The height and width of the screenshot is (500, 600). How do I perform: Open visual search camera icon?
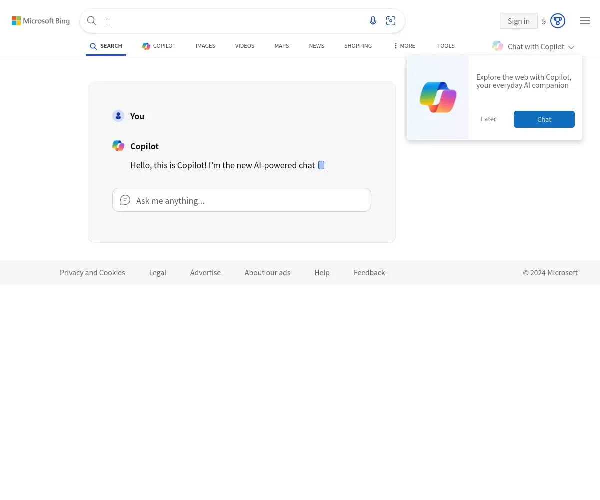(x=391, y=21)
